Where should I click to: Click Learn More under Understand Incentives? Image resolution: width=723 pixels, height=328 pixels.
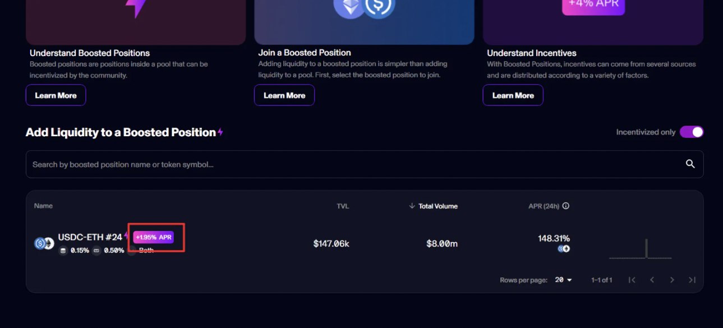click(x=513, y=95)
